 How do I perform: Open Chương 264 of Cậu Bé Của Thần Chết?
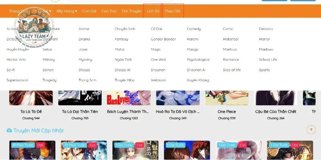click(x=276, y=118)
